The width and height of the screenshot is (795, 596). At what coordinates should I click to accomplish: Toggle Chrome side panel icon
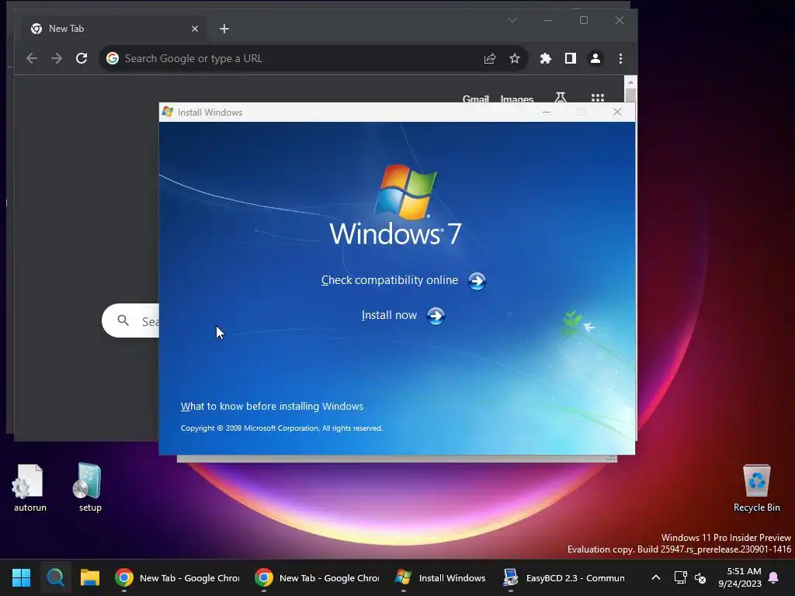[571, 58]
